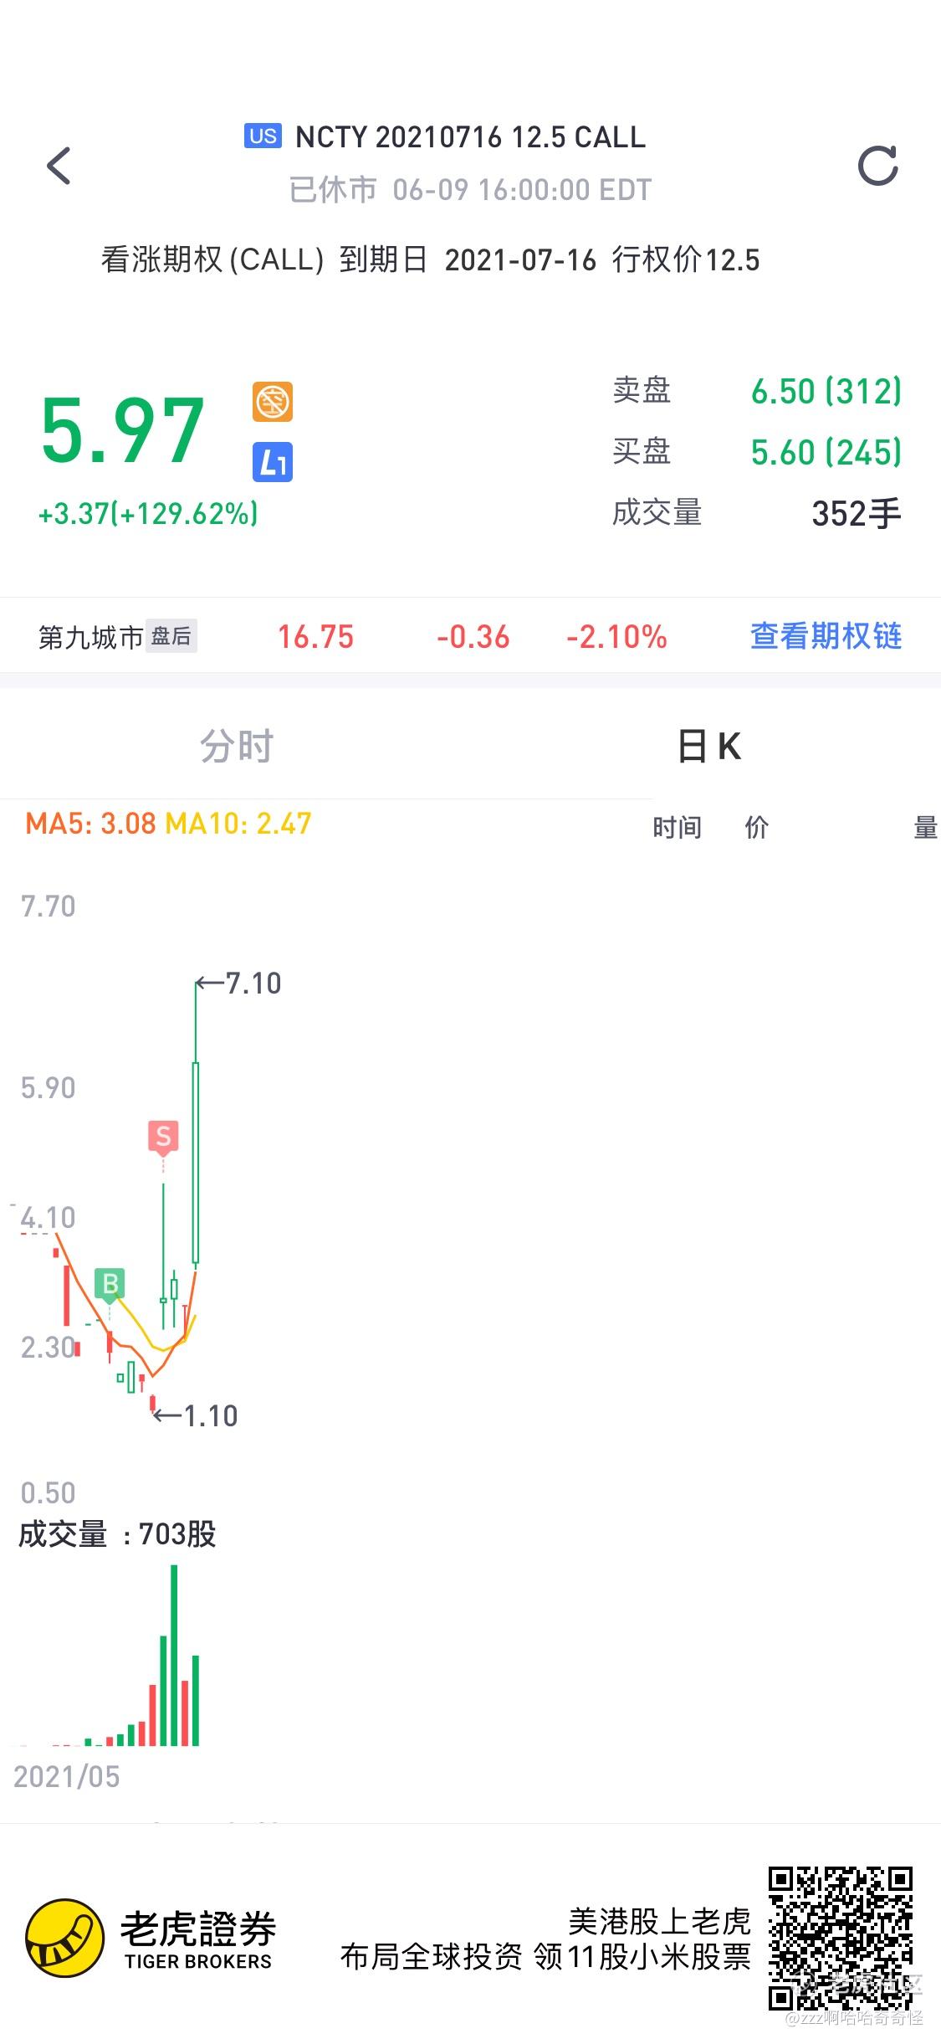
Task: Switch to the 分时 tab
Action: [x=237, y=746]
